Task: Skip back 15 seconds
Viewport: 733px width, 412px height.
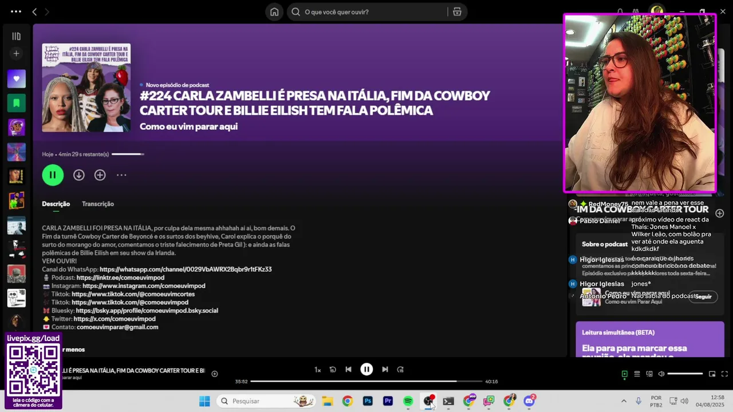Action: click(333, 370)
